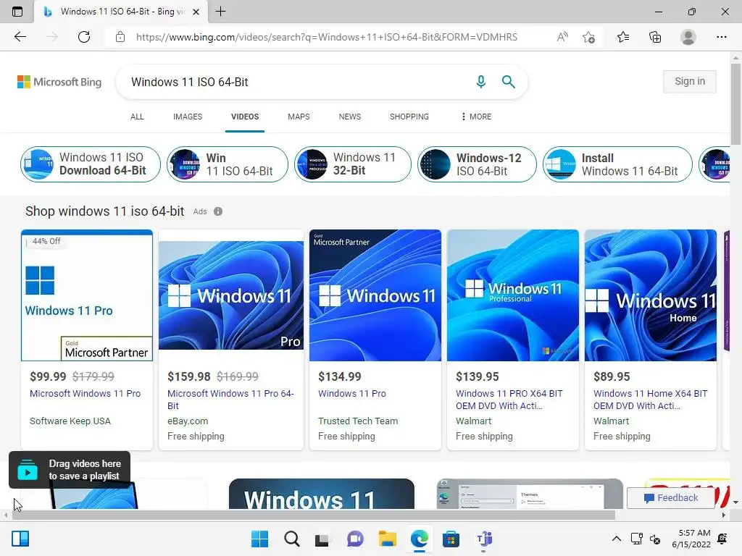View site information lock icon
Image resolution: width=742 pixels, height=556 pixels.
(120, 37)
